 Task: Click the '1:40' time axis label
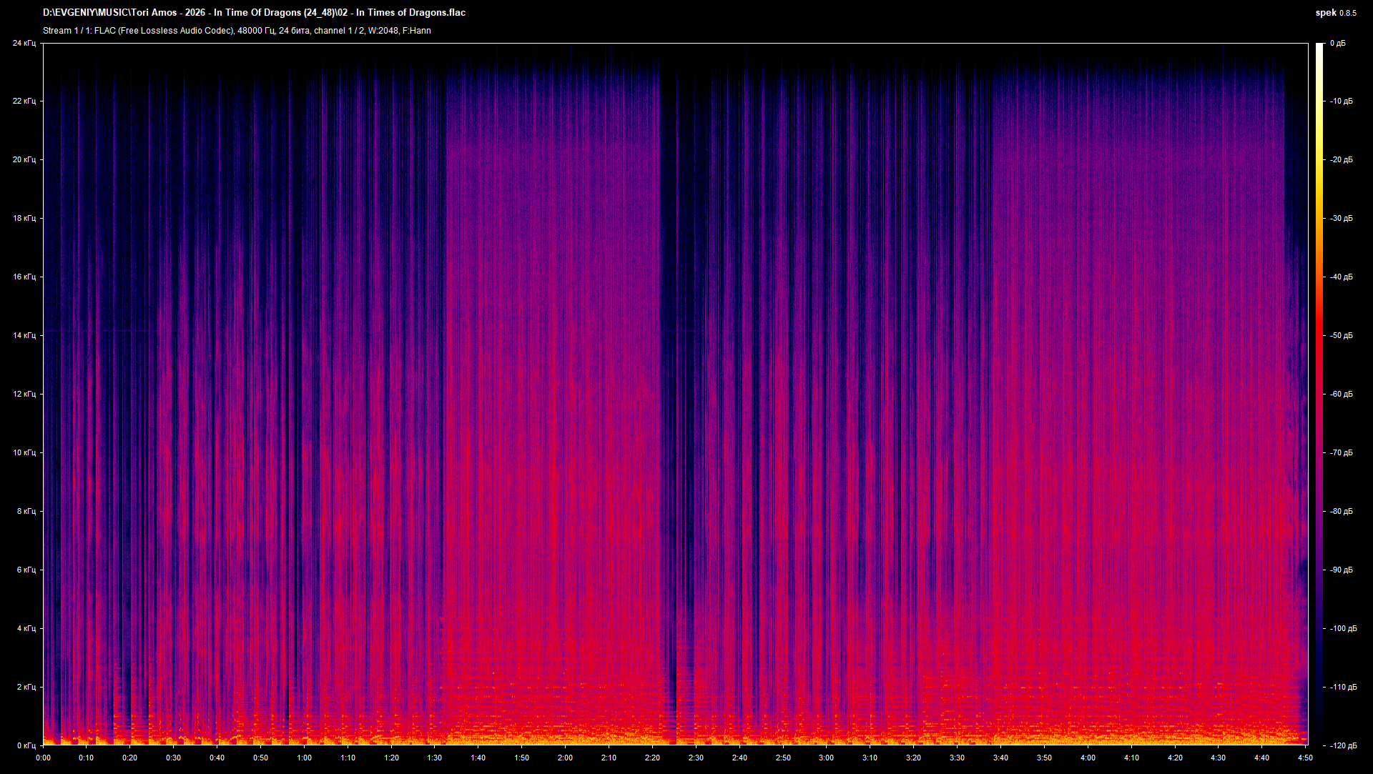click(x=478, y=758)
